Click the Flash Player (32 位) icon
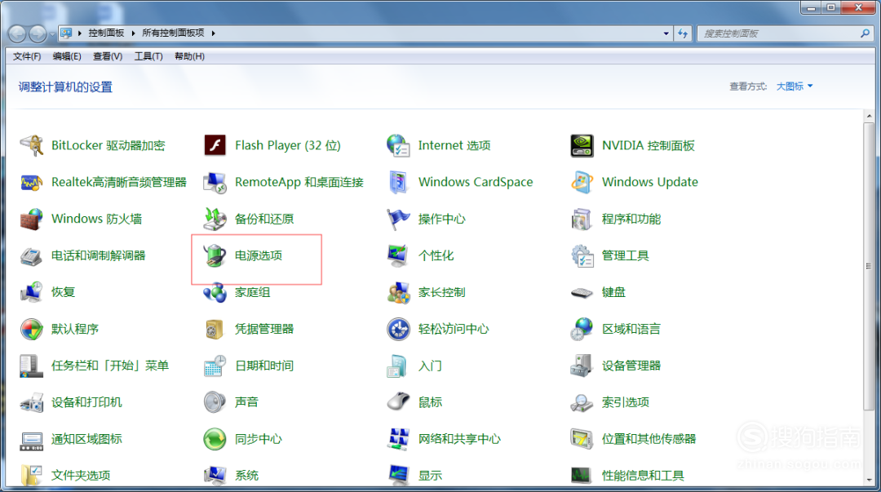 tap(215, 145)
